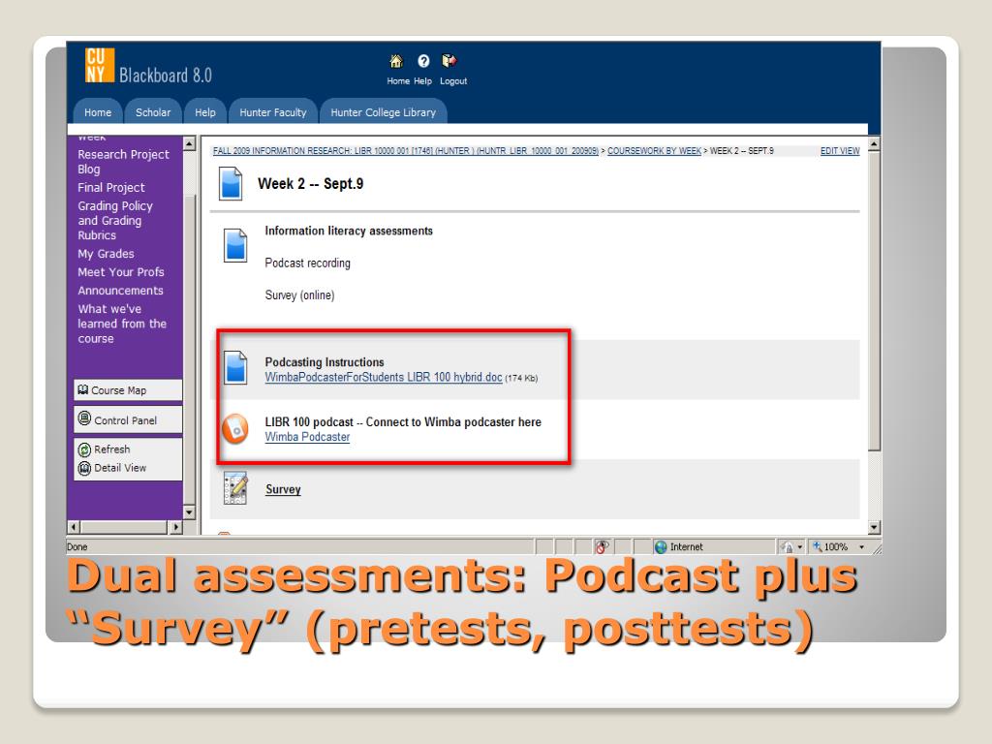Image resolution: width=992 pixels, height=744 pixels.
Task: Click the Detail View icon
Action: (84, 468)
